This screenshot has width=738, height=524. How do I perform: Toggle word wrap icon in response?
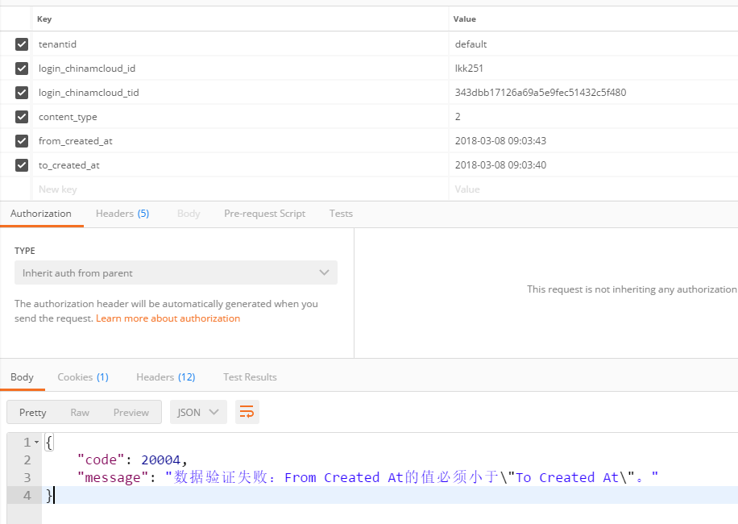tap(247, 412)
